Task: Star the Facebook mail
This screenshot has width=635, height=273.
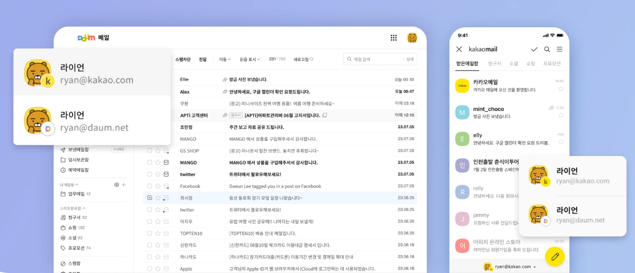Action: coord(158,186)
